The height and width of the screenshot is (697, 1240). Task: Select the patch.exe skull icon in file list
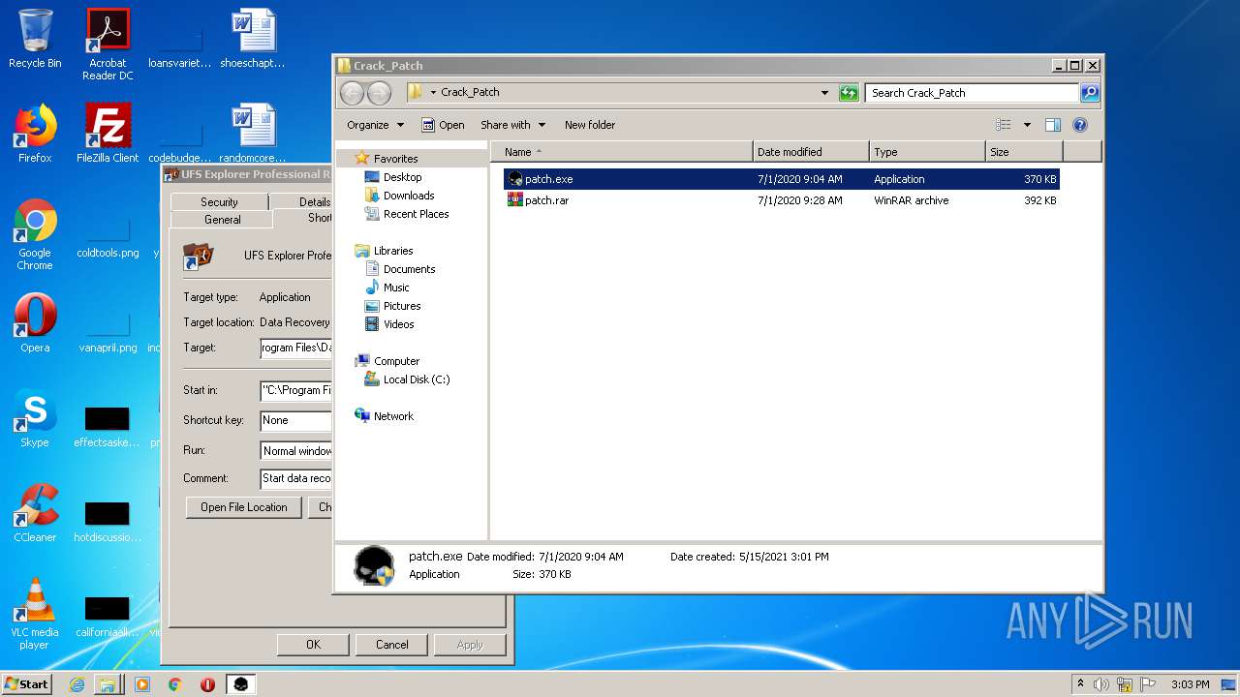tap(515, 179)
